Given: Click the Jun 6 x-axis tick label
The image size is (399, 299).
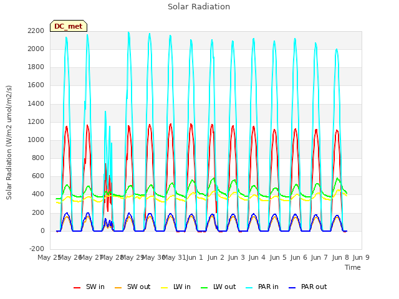Looking at the screenshot, I should 299,257.
